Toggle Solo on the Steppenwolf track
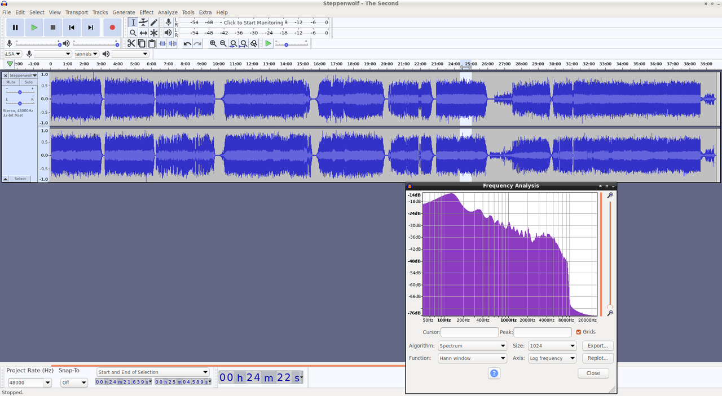The width and height of the screenshot is (722, 396). [28, 82]
